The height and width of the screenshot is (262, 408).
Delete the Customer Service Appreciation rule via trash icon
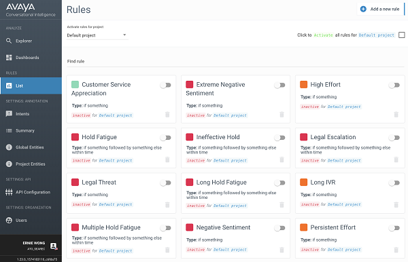[x=167, y=115]
